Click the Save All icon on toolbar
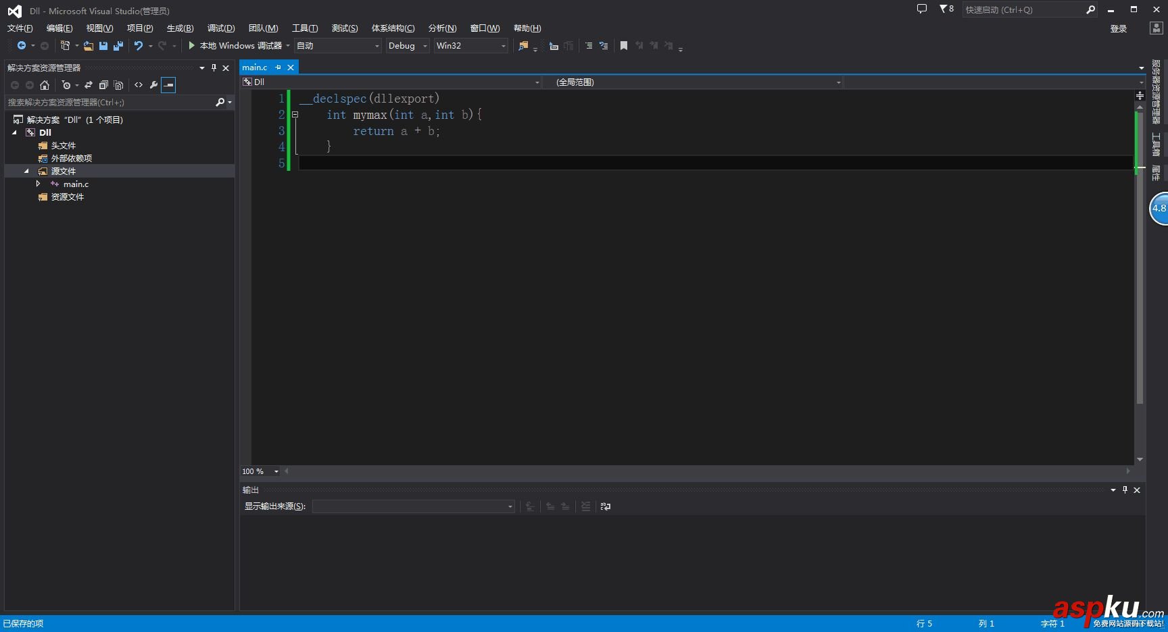Image resolution: width=1168 pixels, height=632 pixels. [118, 45]
